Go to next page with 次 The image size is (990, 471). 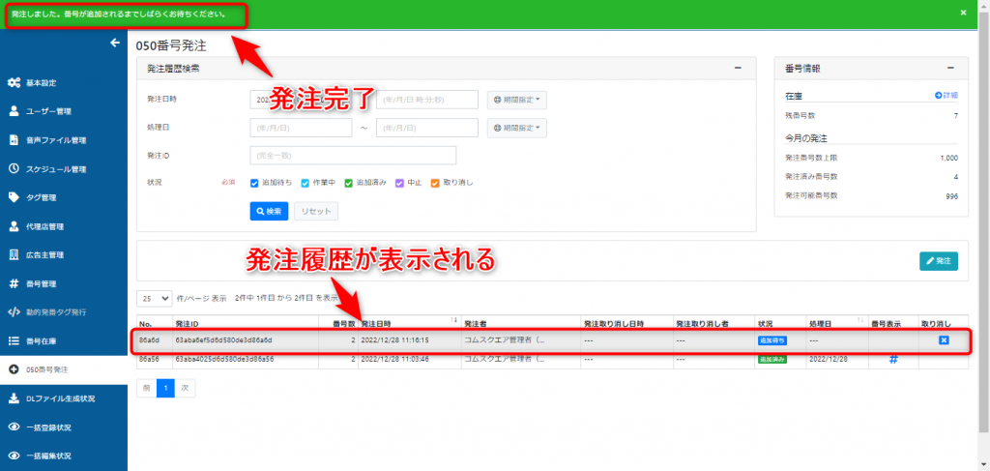[x=185, y=388]
